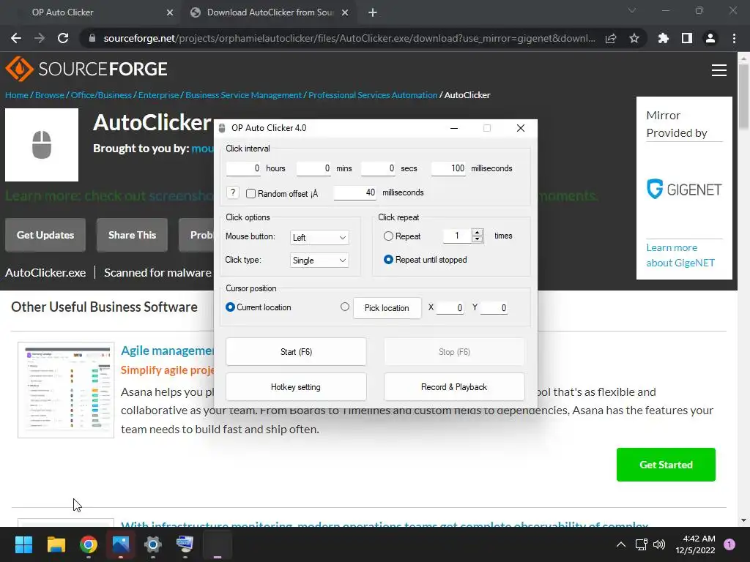Click the network tray icon
This screenshot has width=750, height=562.
coord(642,544)
